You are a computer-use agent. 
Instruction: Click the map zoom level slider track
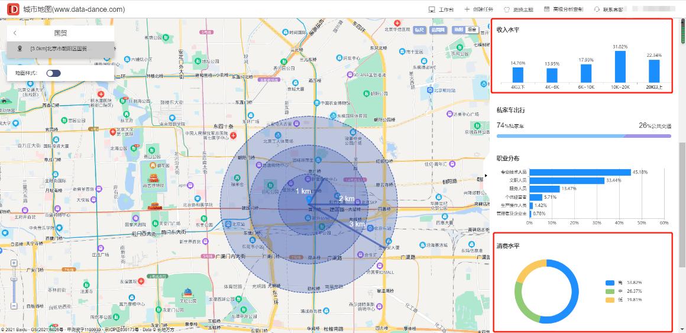14,290
